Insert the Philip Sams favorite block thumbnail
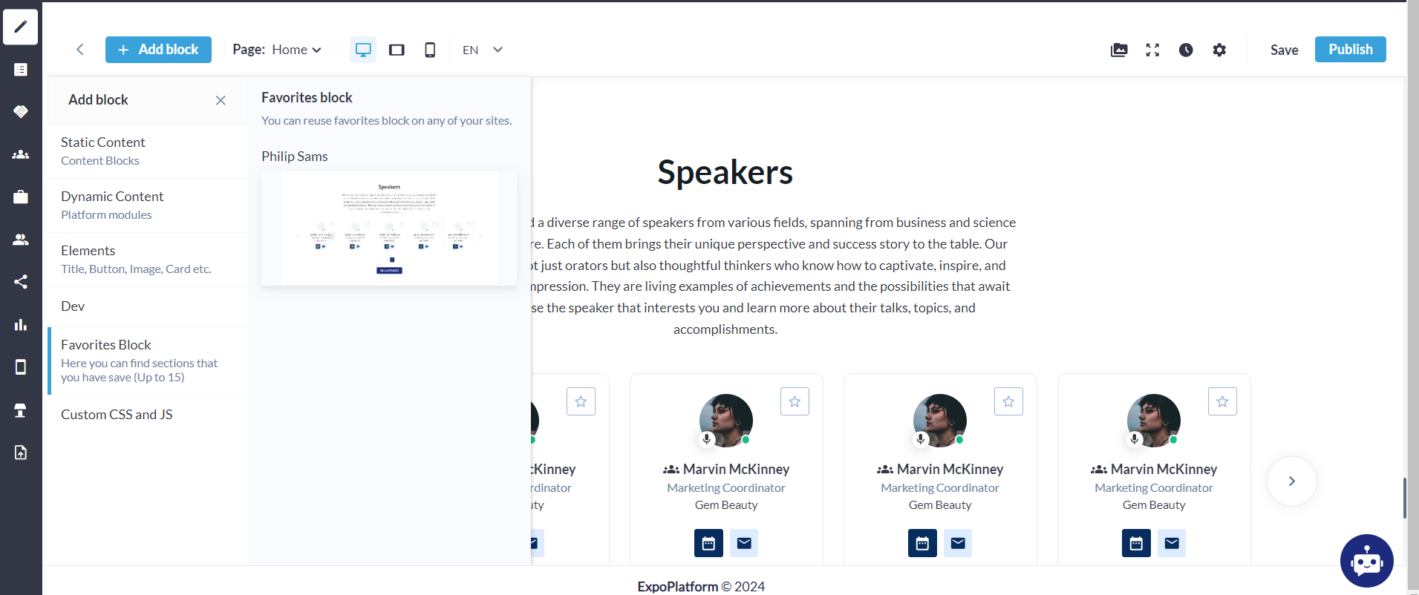The image size is (1419, 595). pyautogui.click(x=389, y=229)
